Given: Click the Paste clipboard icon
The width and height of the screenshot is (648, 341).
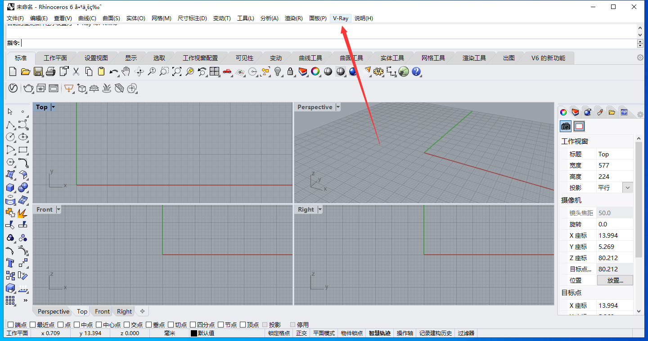Looking at the screenshot, I should (101, 71).
